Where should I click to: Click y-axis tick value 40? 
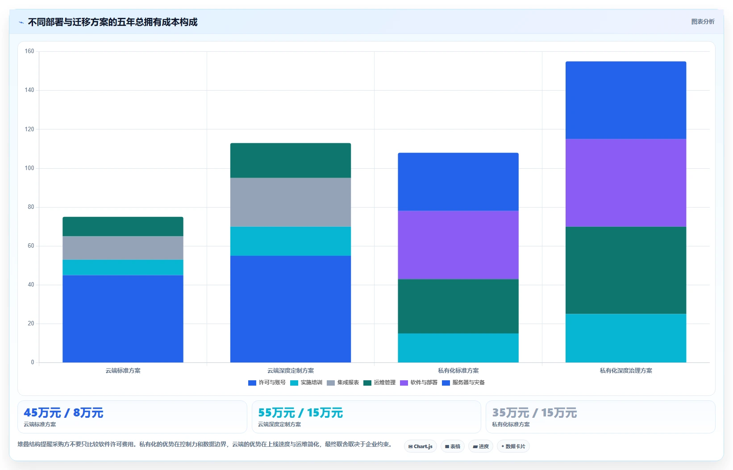coord(31,285)
